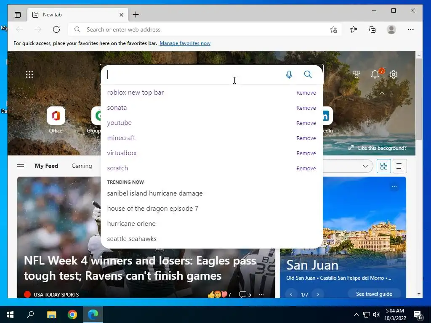This screenshot has height=323, width=431.
Task: Remove youtube from search history
Action: tap(306, 123)
